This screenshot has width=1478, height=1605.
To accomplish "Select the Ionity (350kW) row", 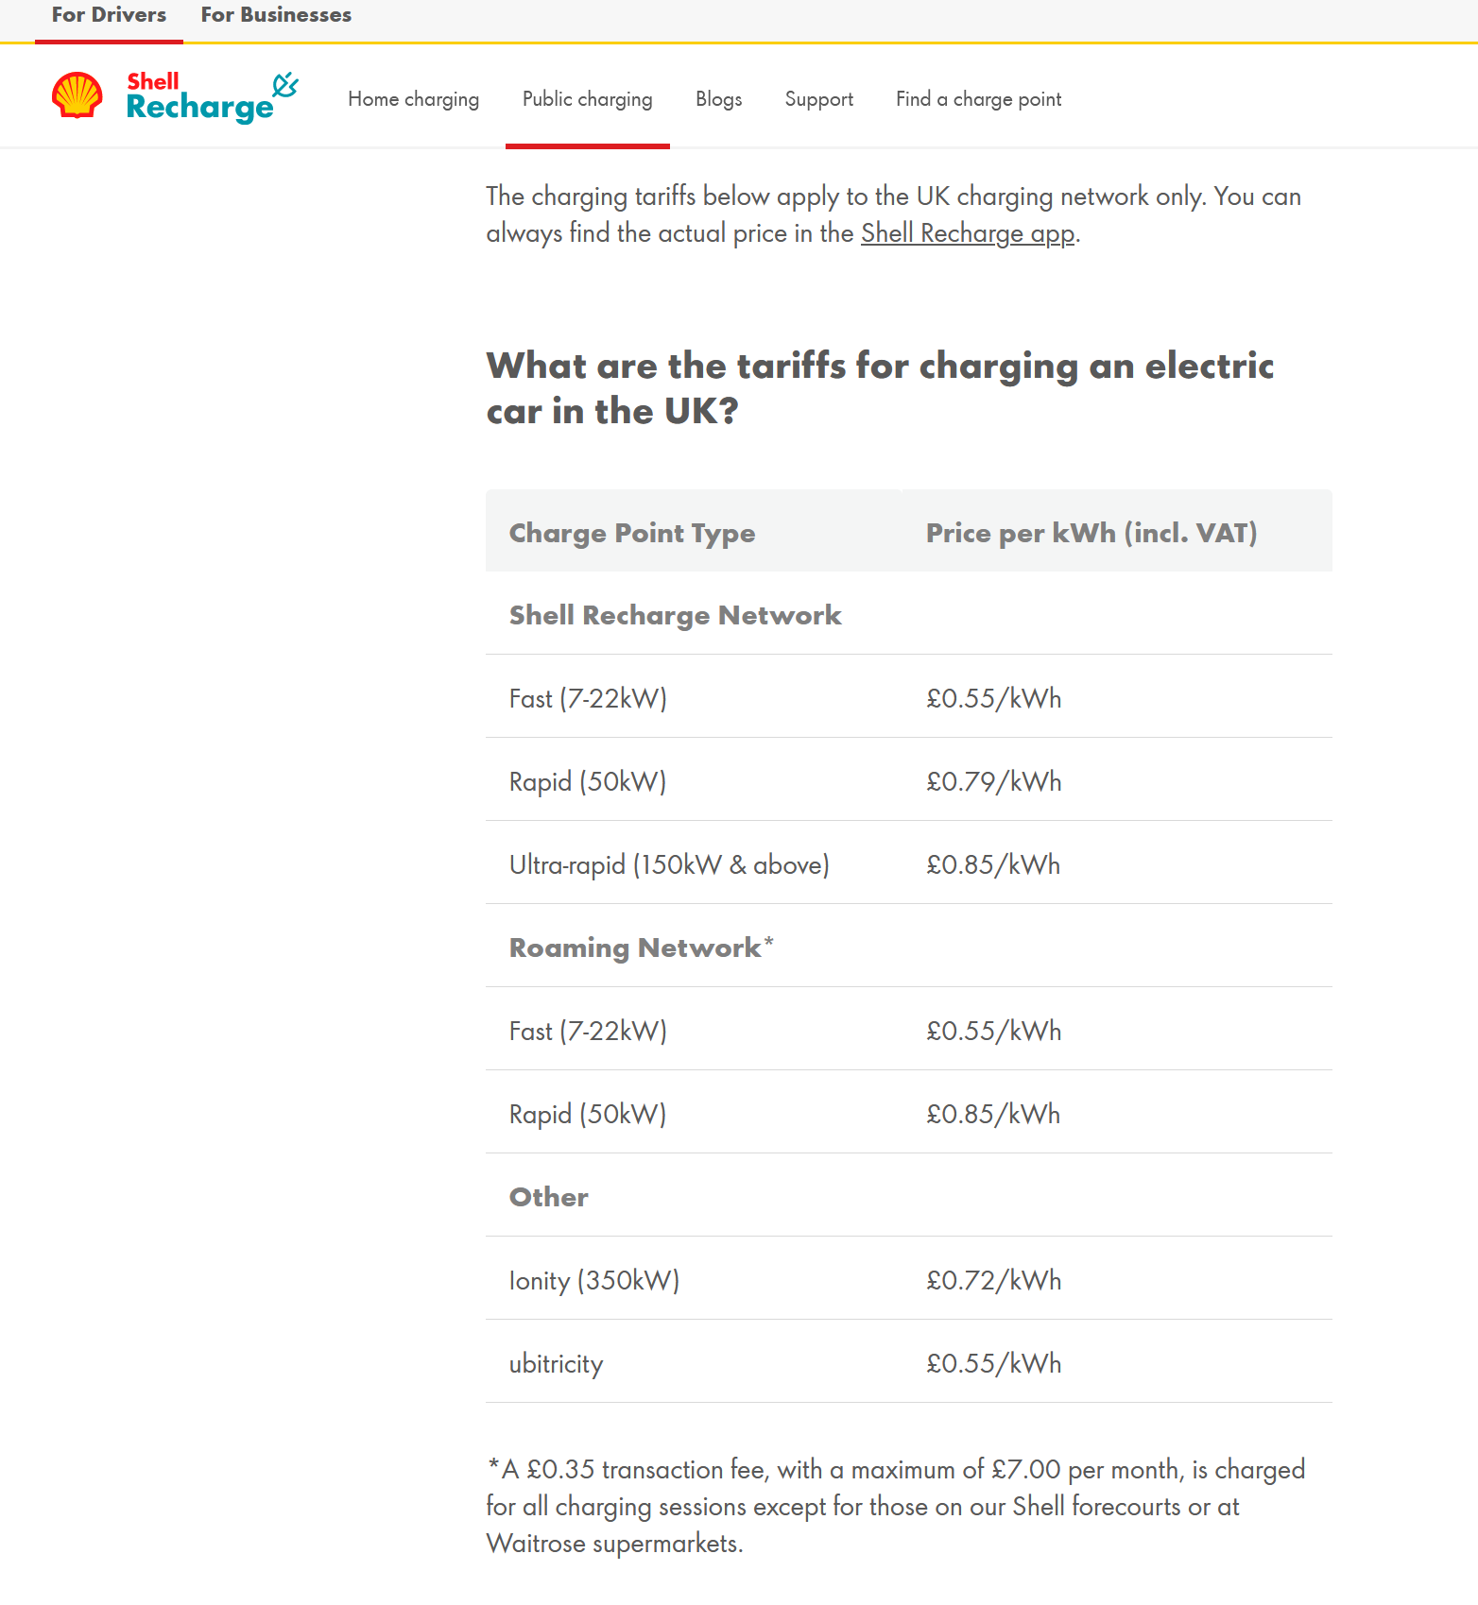I will [908, 1279].
